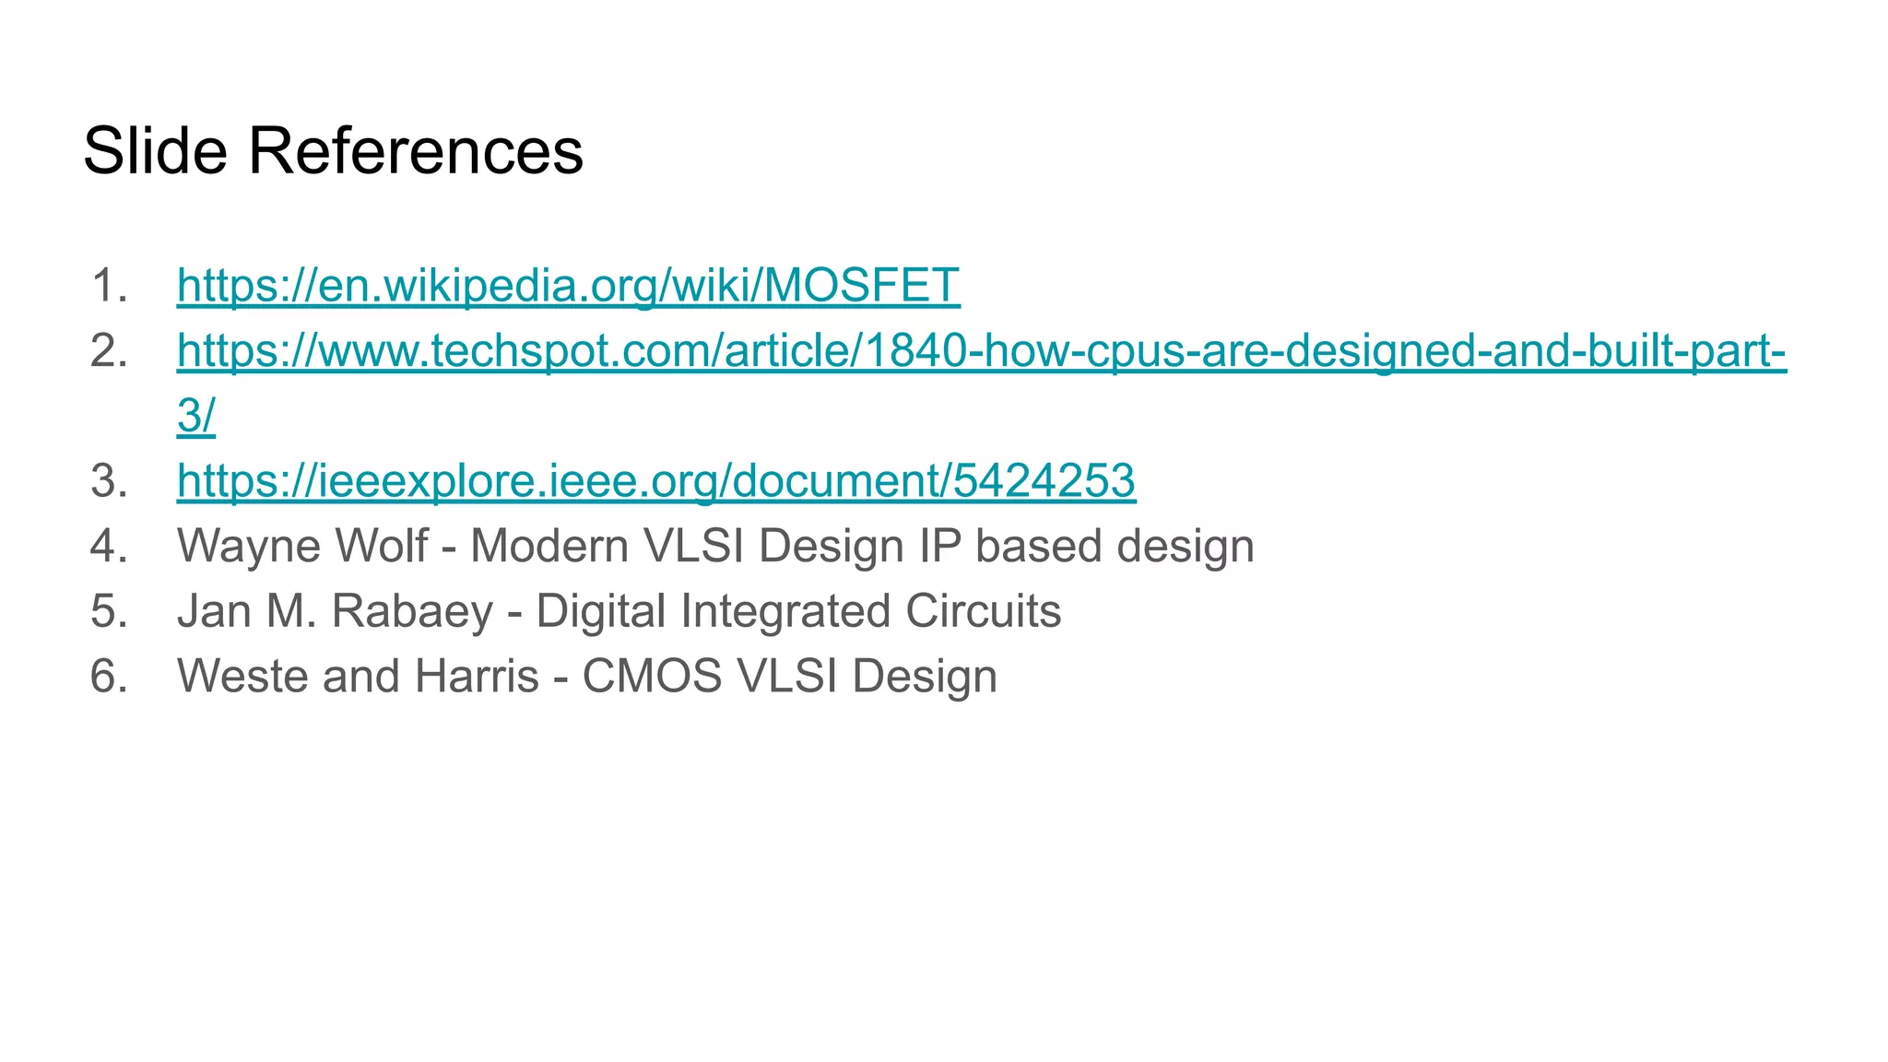Image resolution: width=1888 pixels, height=1062 pixels.
Task: Select the list number 5 marker
Action: click(x=109, y=611)
